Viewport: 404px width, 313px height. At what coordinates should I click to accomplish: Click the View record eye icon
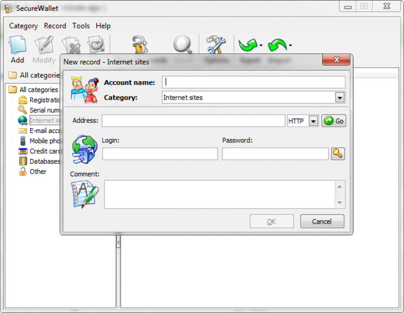click(96, 44)
